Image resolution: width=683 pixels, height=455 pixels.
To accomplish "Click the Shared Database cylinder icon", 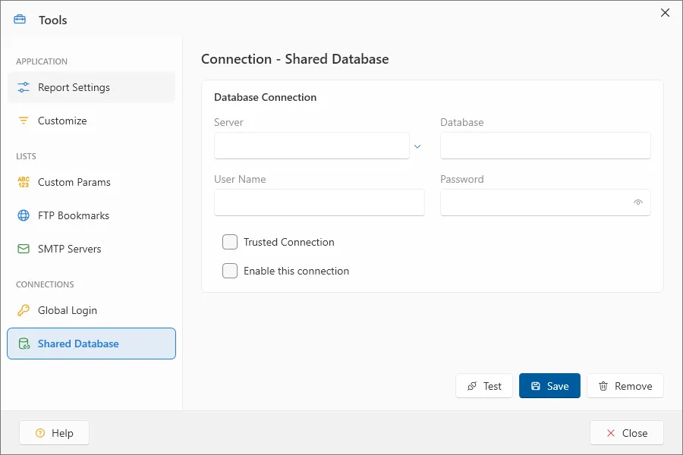I will [x=24, y=344].
